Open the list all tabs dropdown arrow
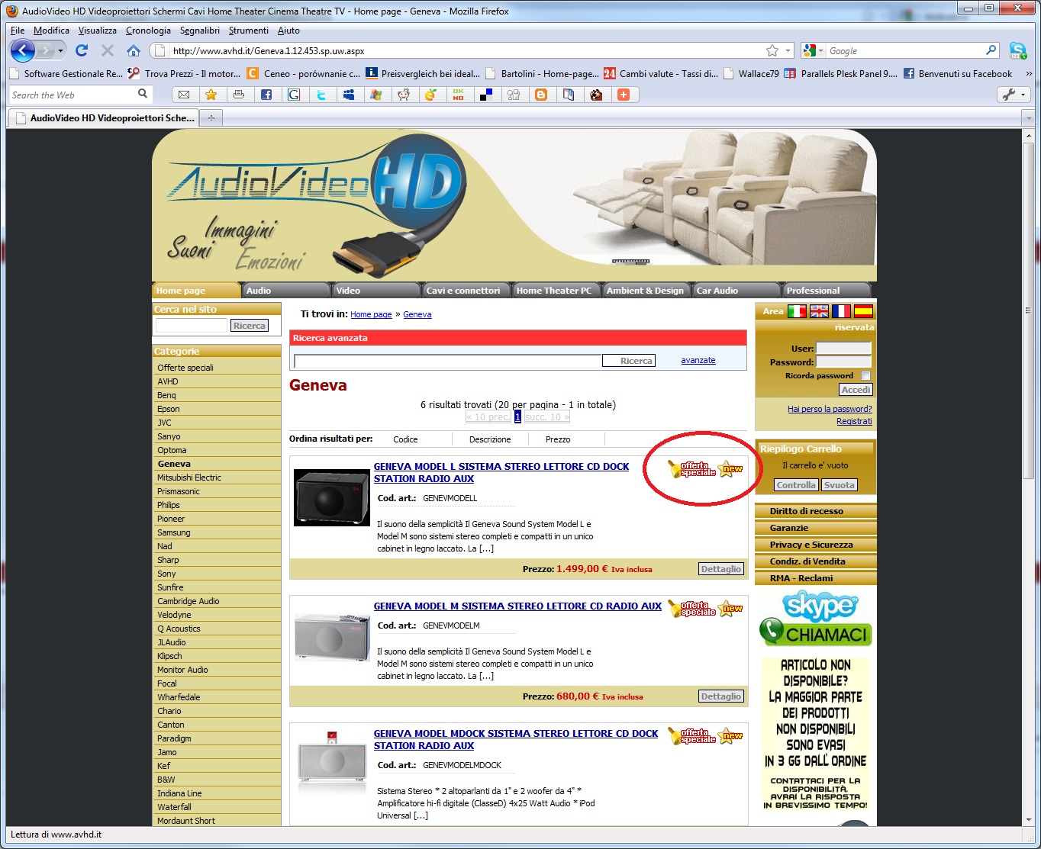The height and width of the screenshot is (849, 1041). pyautogui.click(x=1028, y=118)
